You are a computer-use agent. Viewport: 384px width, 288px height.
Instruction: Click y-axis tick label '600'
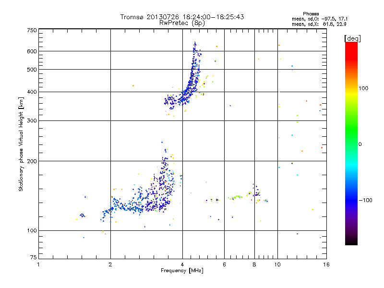[32, 51]
